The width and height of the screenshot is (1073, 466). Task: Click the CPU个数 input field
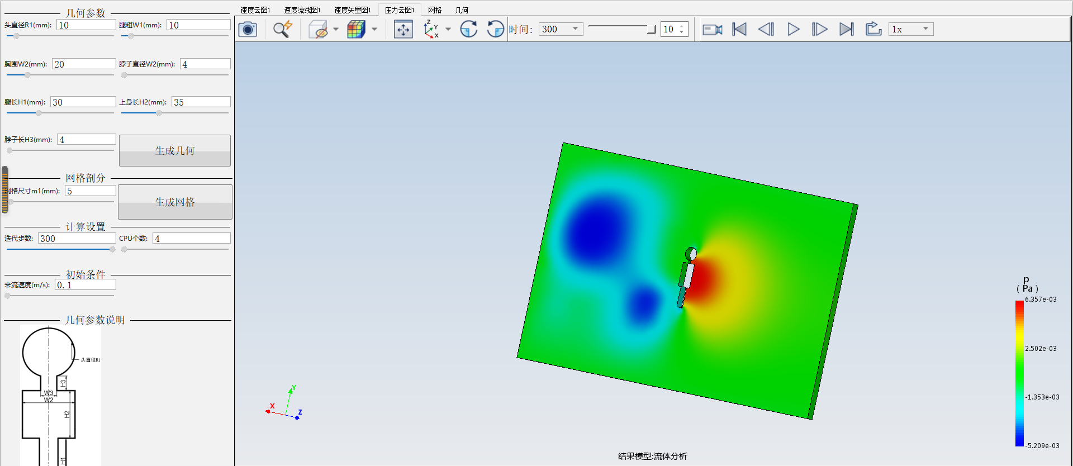192,239
